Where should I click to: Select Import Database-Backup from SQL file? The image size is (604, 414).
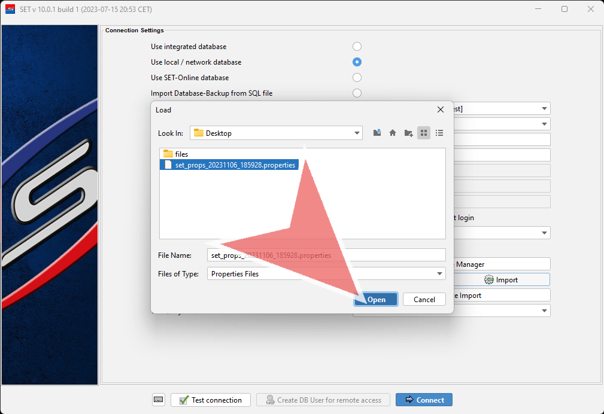click(x=357, y=93)
